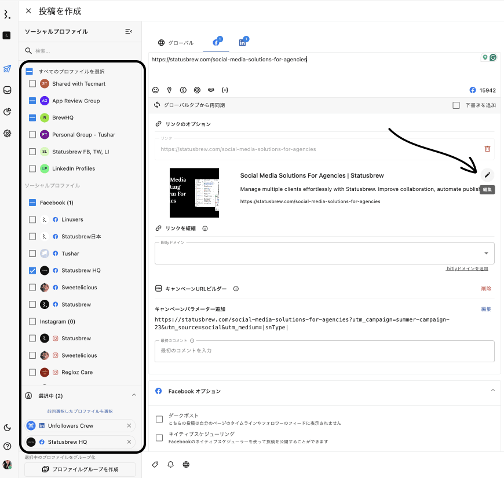
Task: Click 削除 to remove campaign URL builder
Action: 486,289
